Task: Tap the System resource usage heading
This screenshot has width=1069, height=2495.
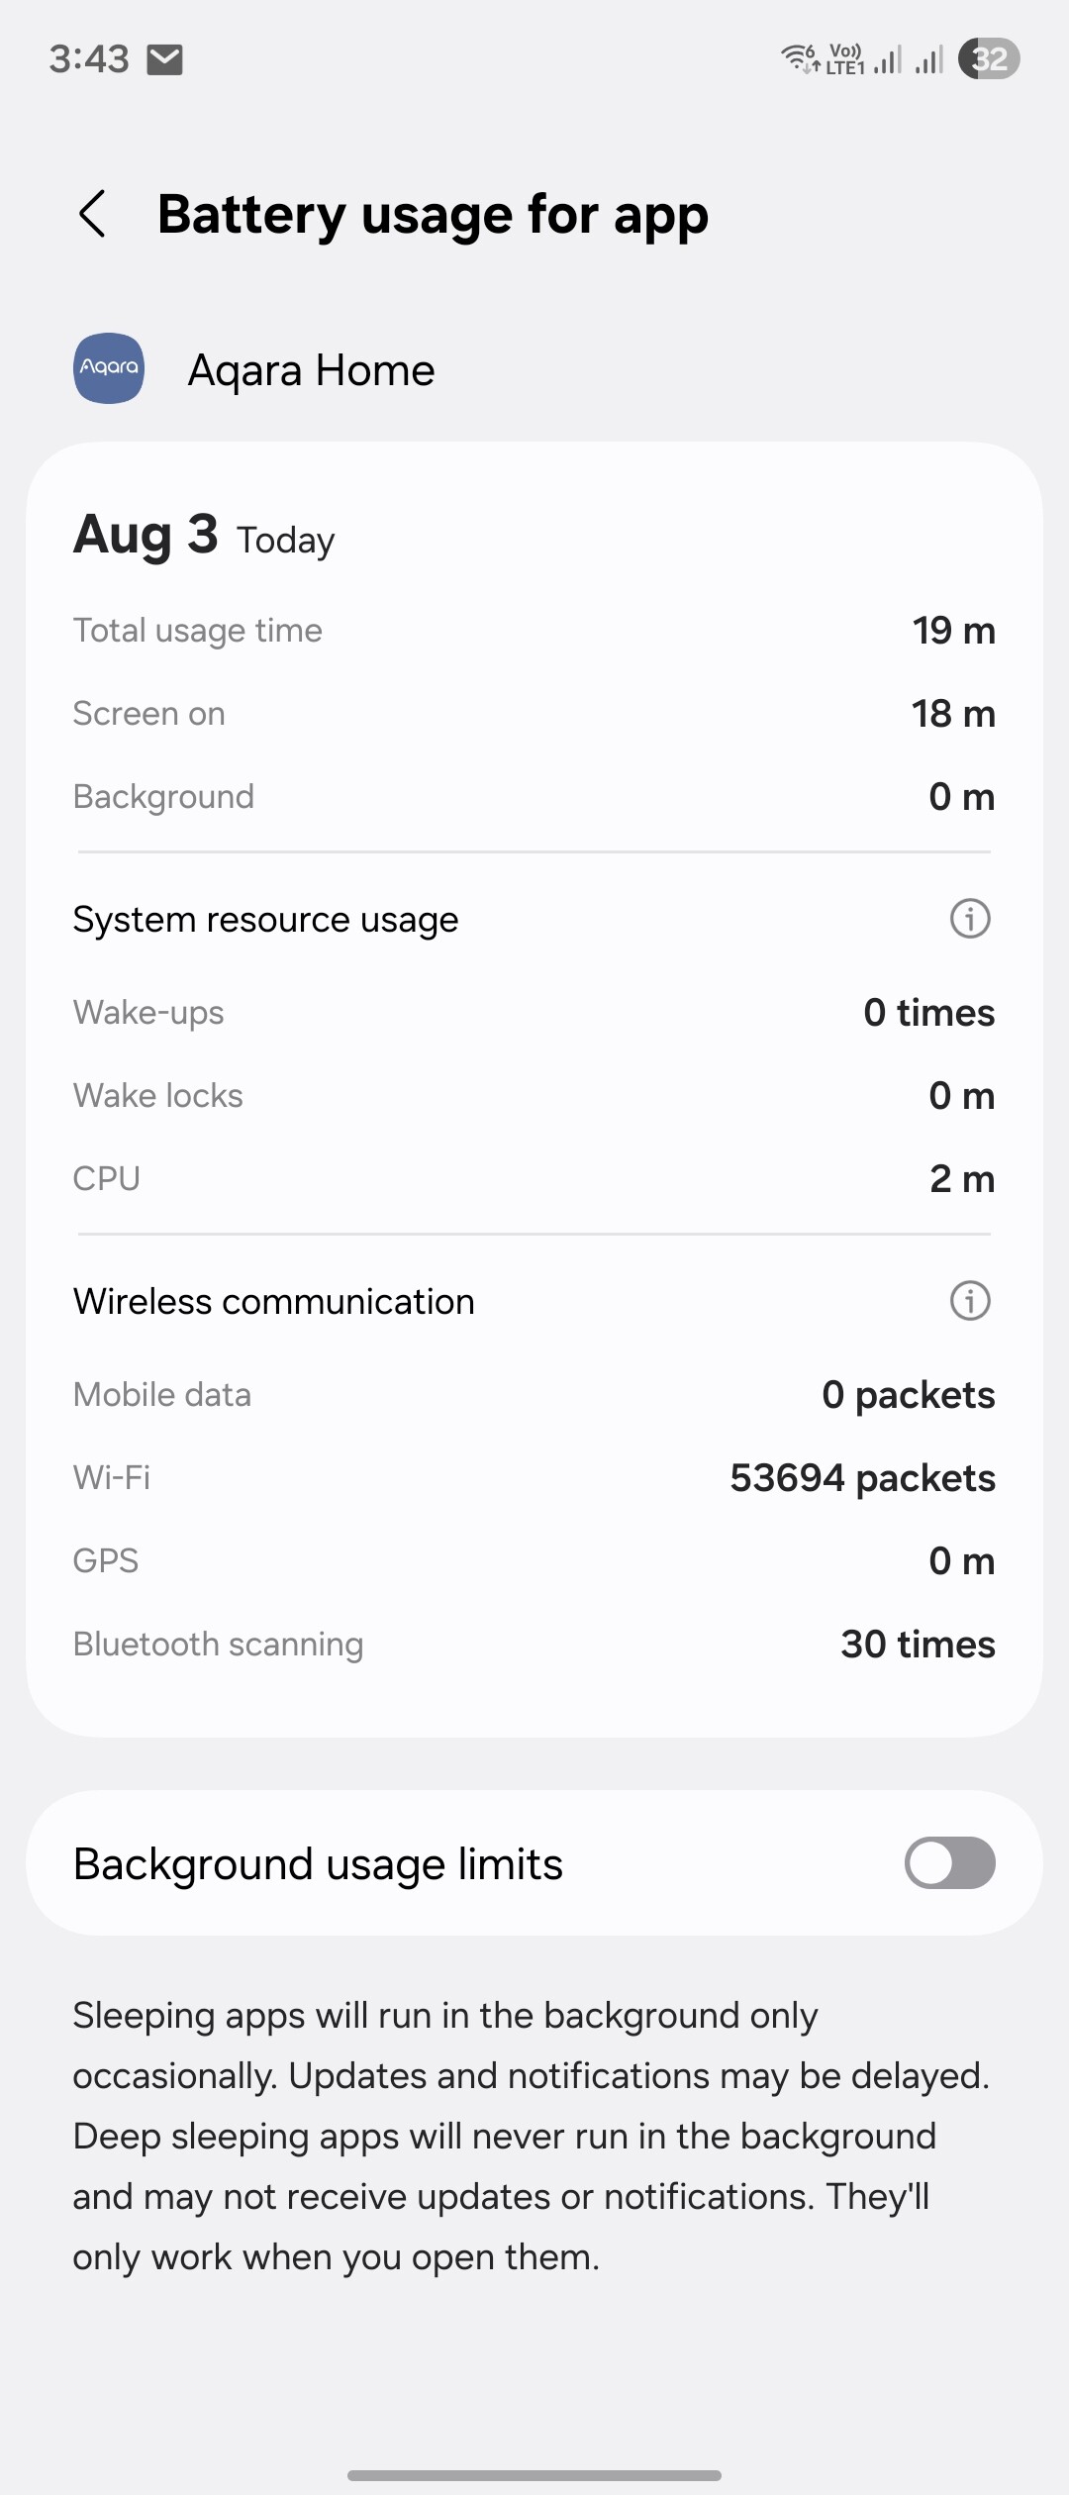Action: pos(265,920)
